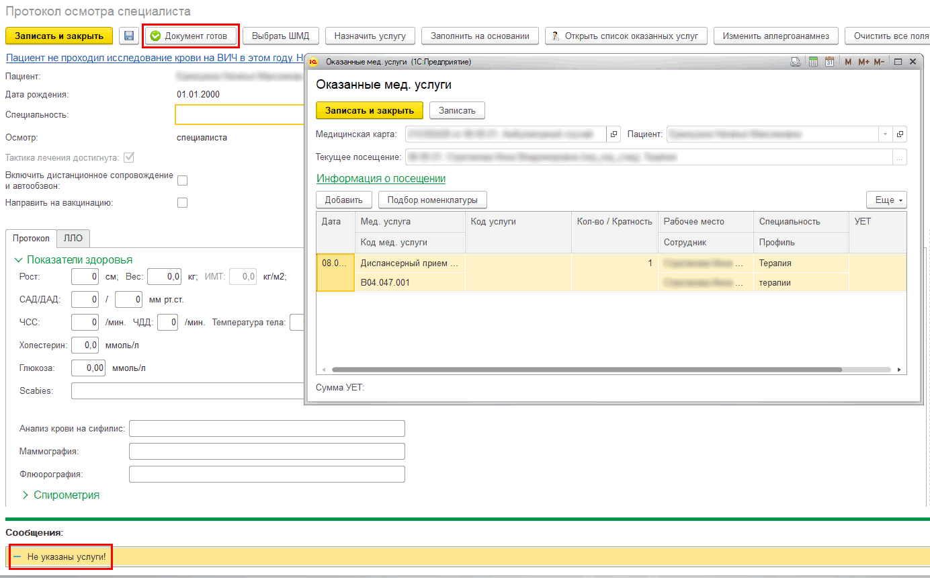The height and width of the screenshot is (578, 930).
Task: Click the floppy disk save icon
Action: point(129,36)
